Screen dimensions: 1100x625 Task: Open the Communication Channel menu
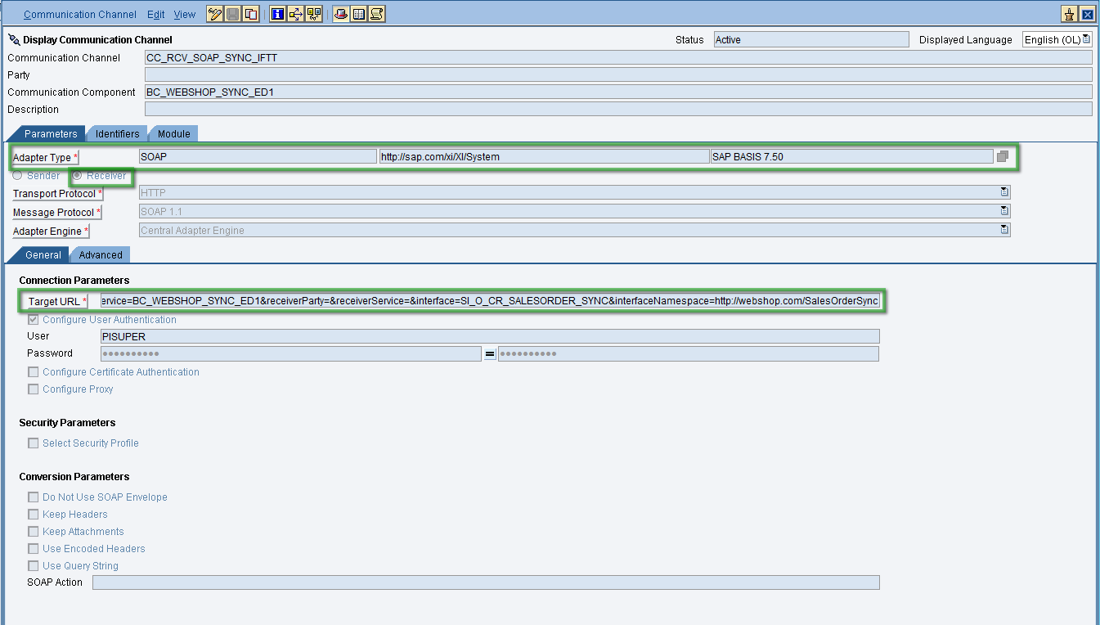(80, 14)
